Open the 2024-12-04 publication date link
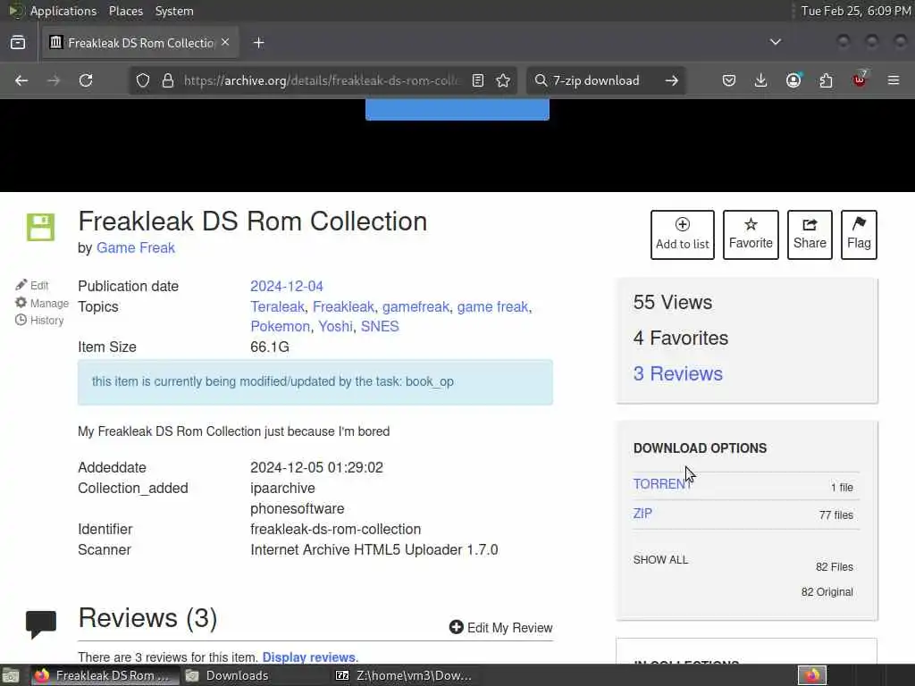 (287, 287)
